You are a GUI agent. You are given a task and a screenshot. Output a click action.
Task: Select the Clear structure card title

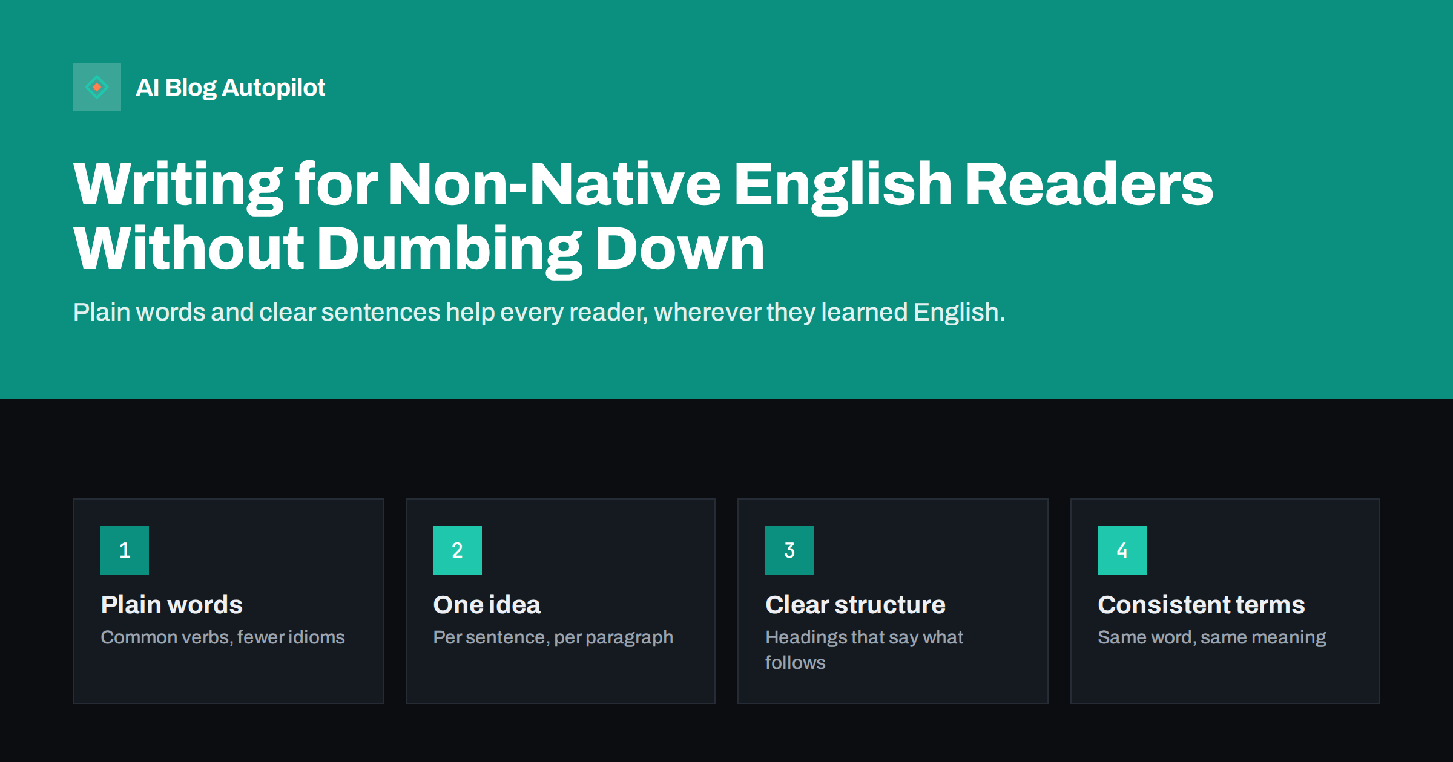coord(855,605)
